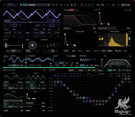Click the LFO1 Rate slider
This screenshot has height=117, width=135.
pyautogui.click(x=13, y=82)
